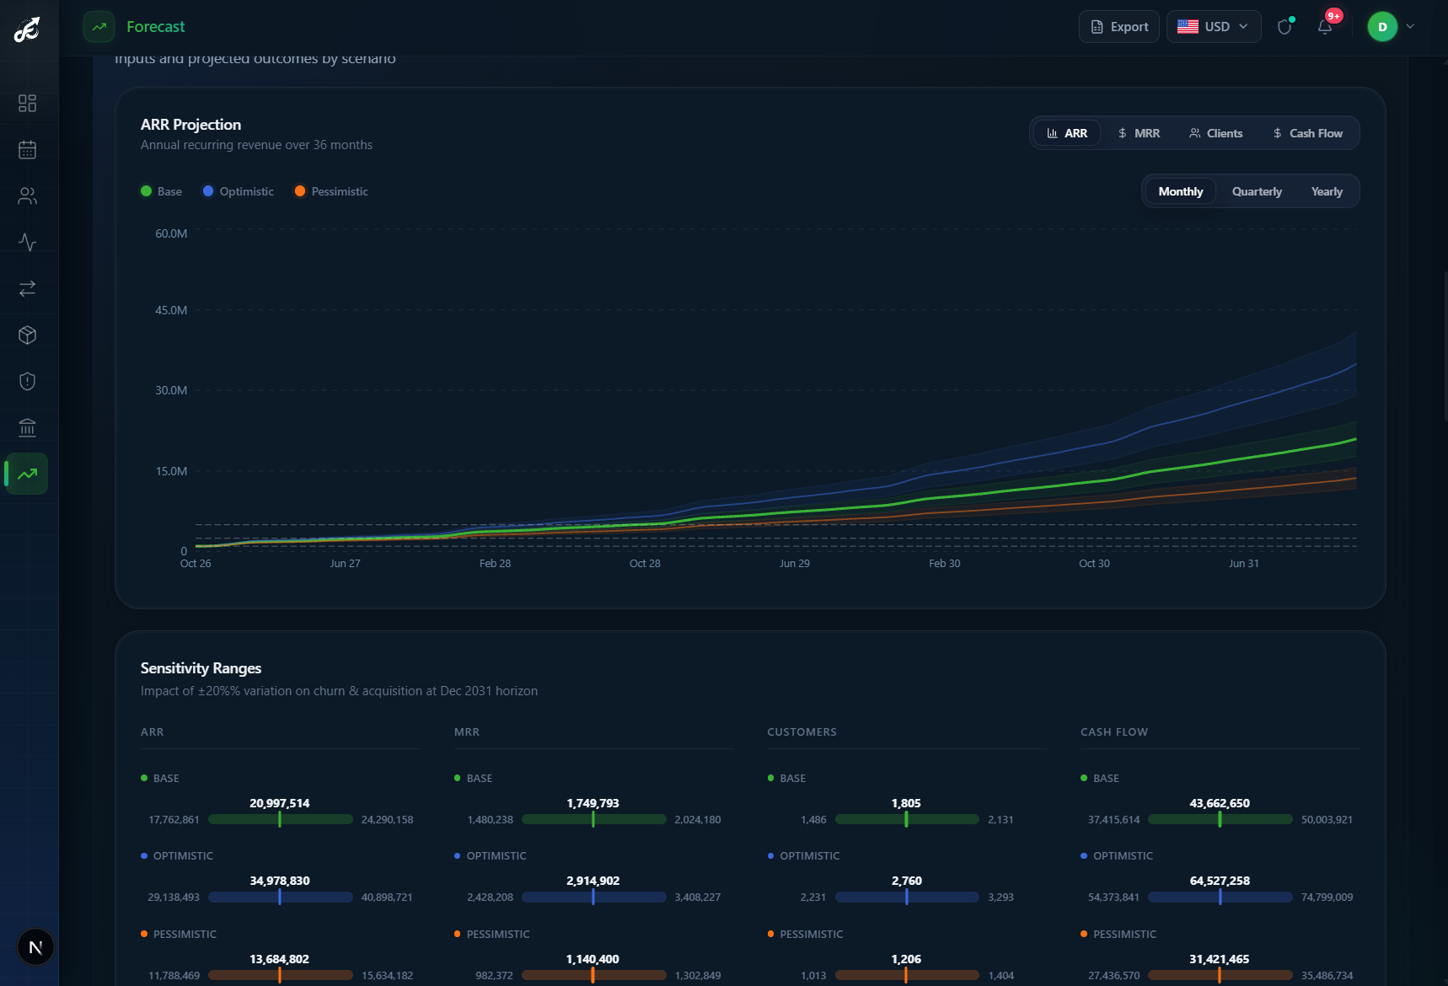The height and width of the screenshot is (986, 1448).
Task: Open the activity pulse icon in sidebar
Action: [x=27, y=242]
